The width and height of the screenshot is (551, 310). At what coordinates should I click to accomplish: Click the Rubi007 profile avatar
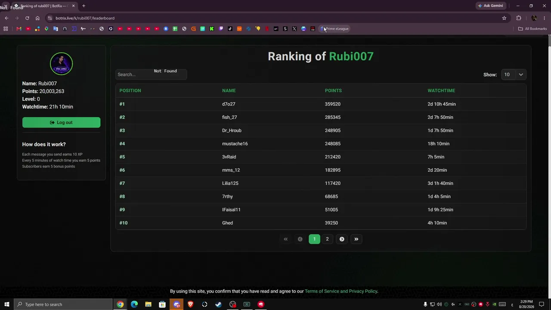coord(61,64)
